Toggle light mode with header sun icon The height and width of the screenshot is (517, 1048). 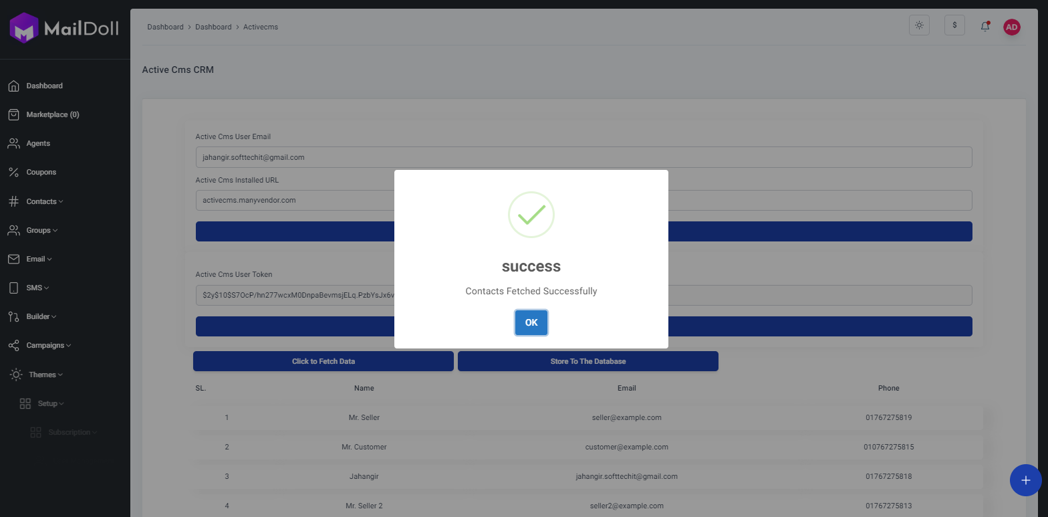click(919, 25)
